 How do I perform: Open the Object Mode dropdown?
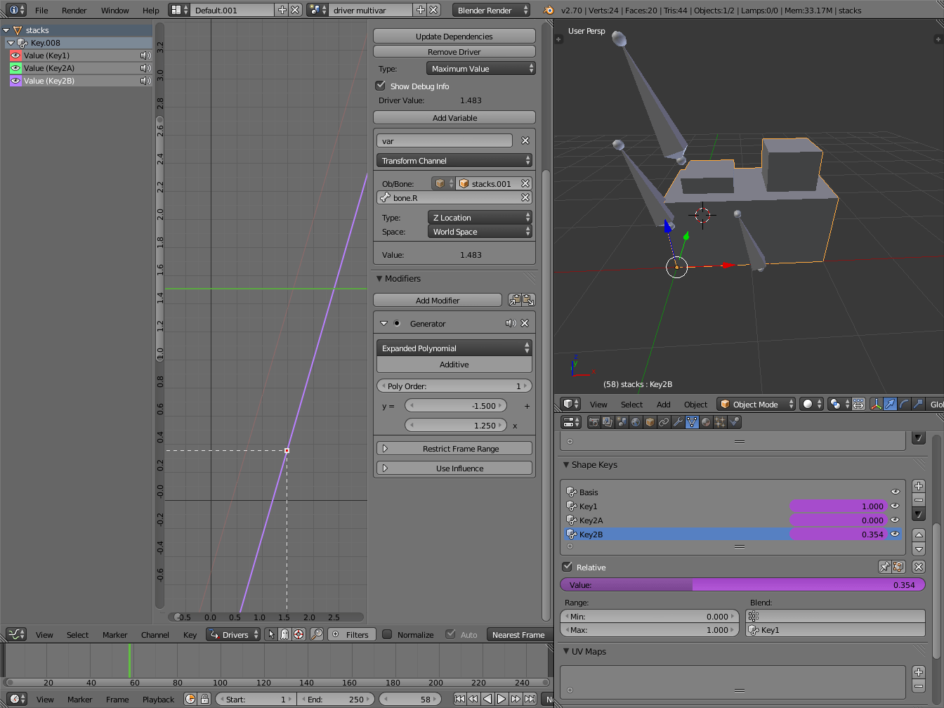756,404
